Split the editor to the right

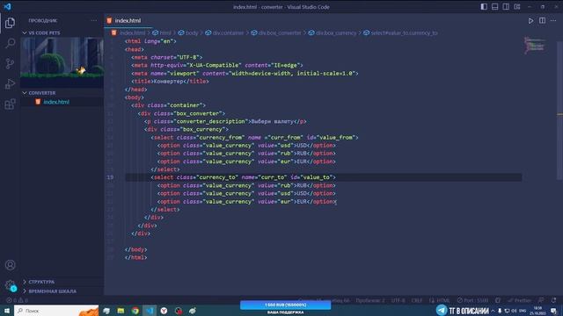pyautogui.click(x=542, y=21)
